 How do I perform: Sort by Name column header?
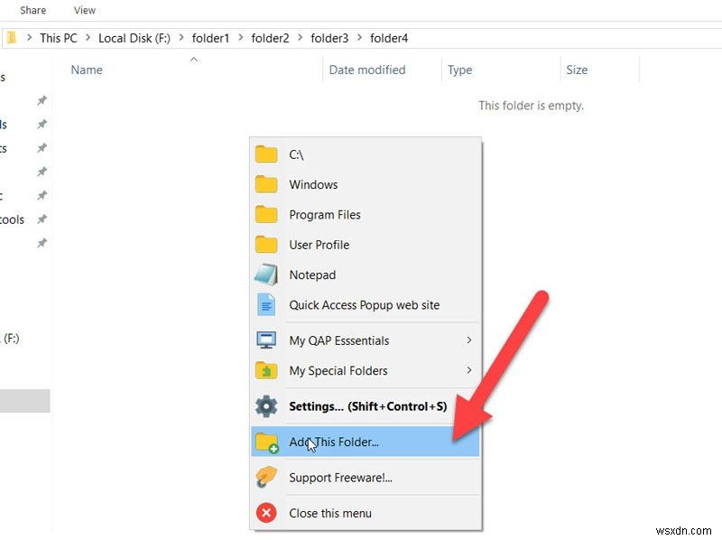87,70
